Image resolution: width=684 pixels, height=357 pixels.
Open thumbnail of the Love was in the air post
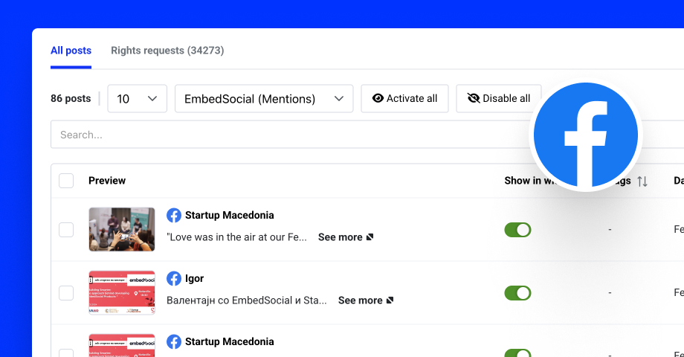[122, 230]
